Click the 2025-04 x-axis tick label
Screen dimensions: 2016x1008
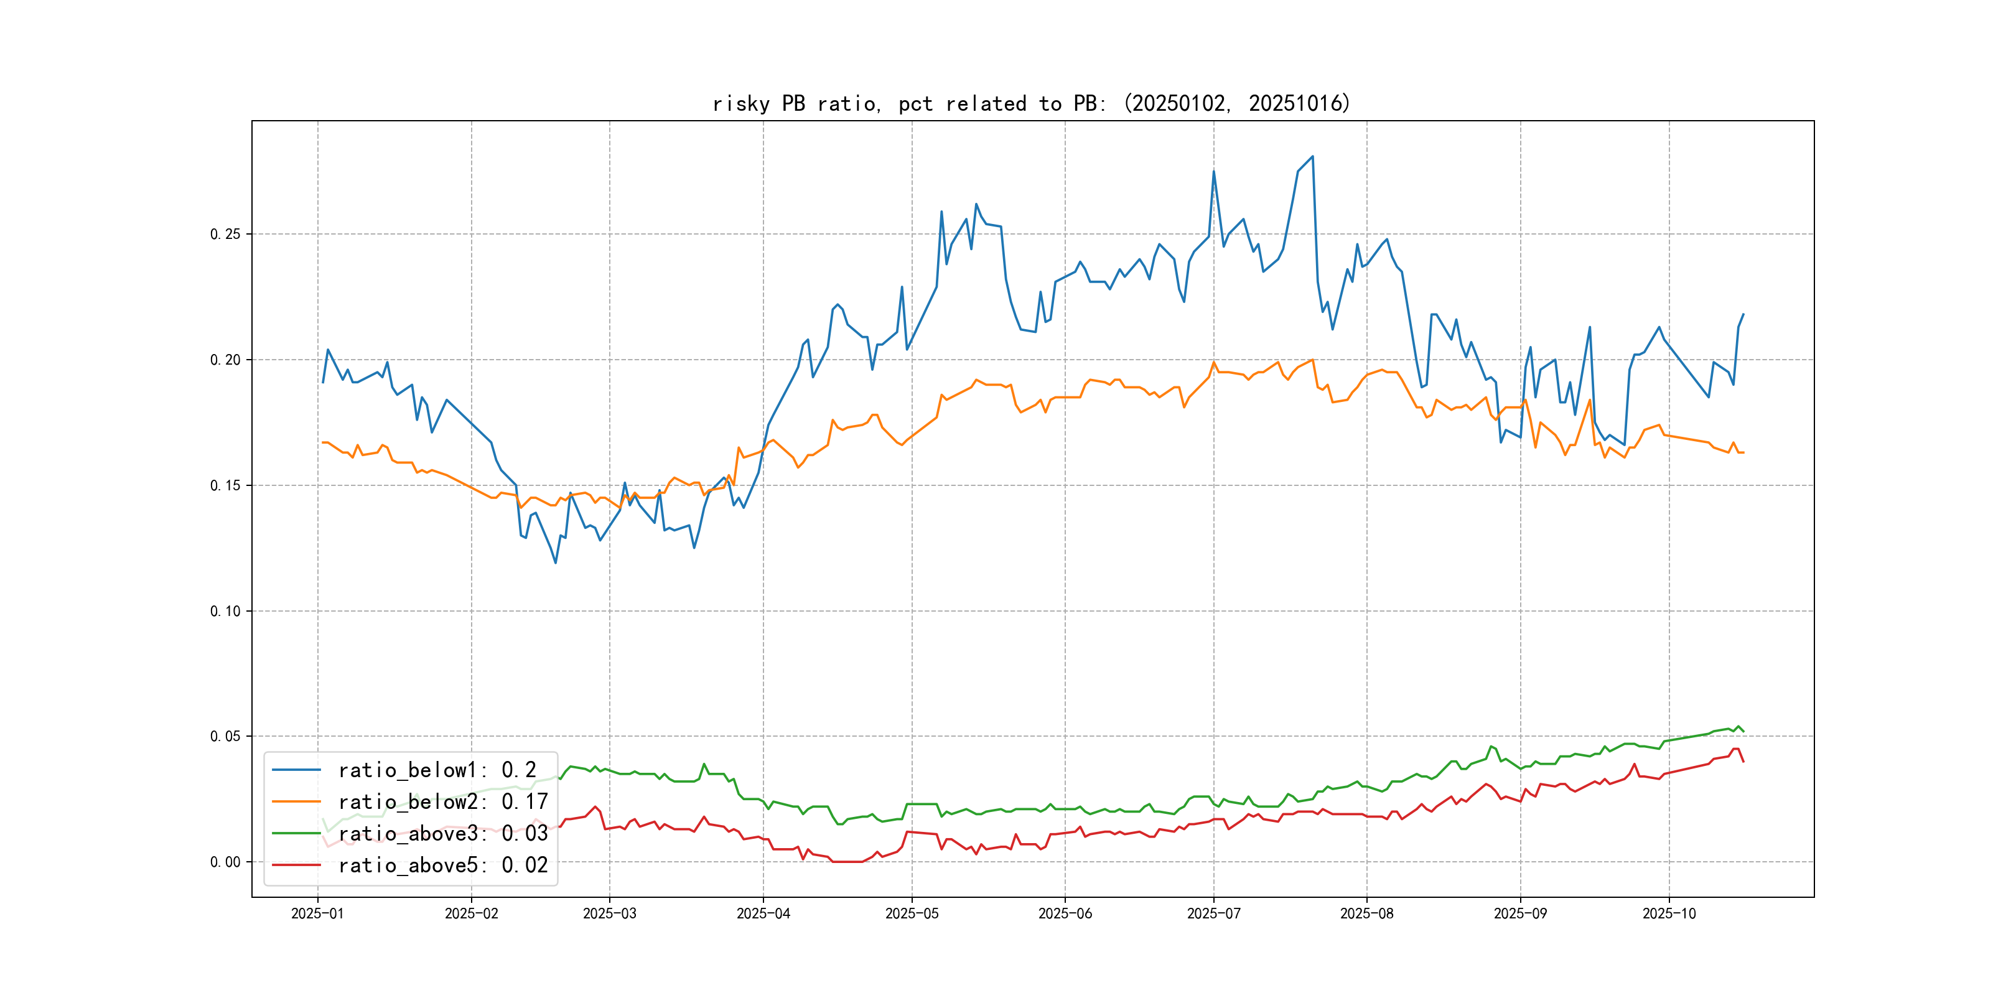tap(763, 913)
